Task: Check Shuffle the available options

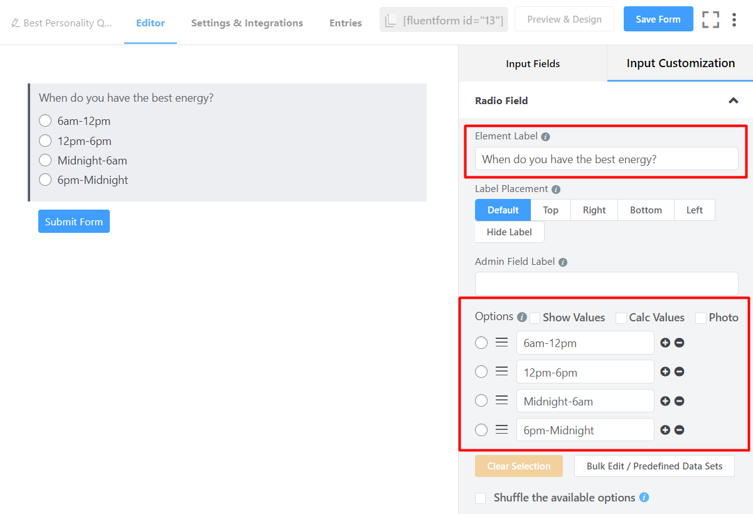Action: pos(480,497)
